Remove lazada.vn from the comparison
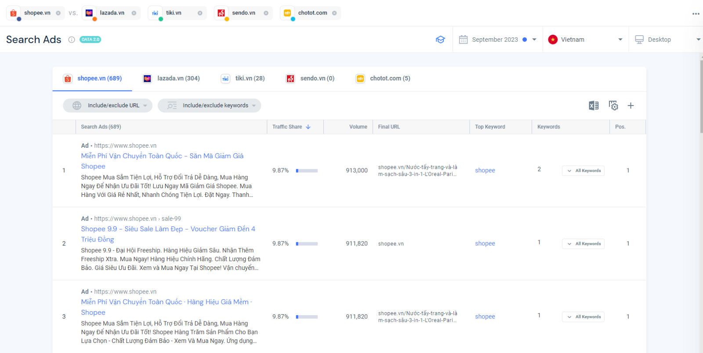This screenshot has height=353, width=703. pos(134,13)
